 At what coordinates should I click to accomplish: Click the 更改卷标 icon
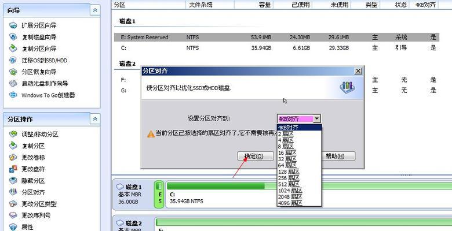point(13,158)
